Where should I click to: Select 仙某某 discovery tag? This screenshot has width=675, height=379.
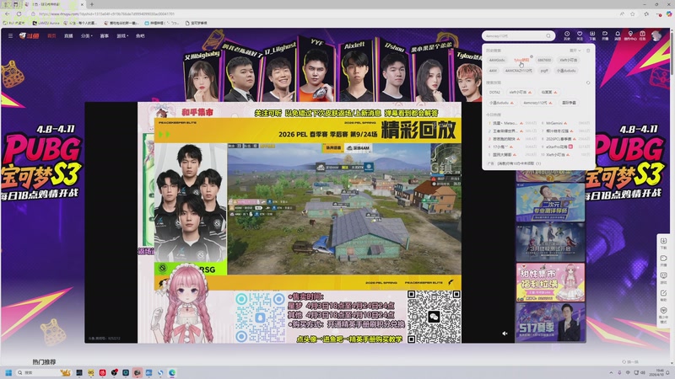[549, 93]
